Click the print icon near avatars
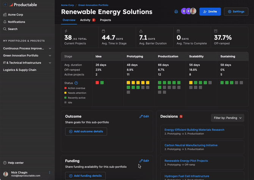Screen dimensions: 254x180 tap(176, 12)
